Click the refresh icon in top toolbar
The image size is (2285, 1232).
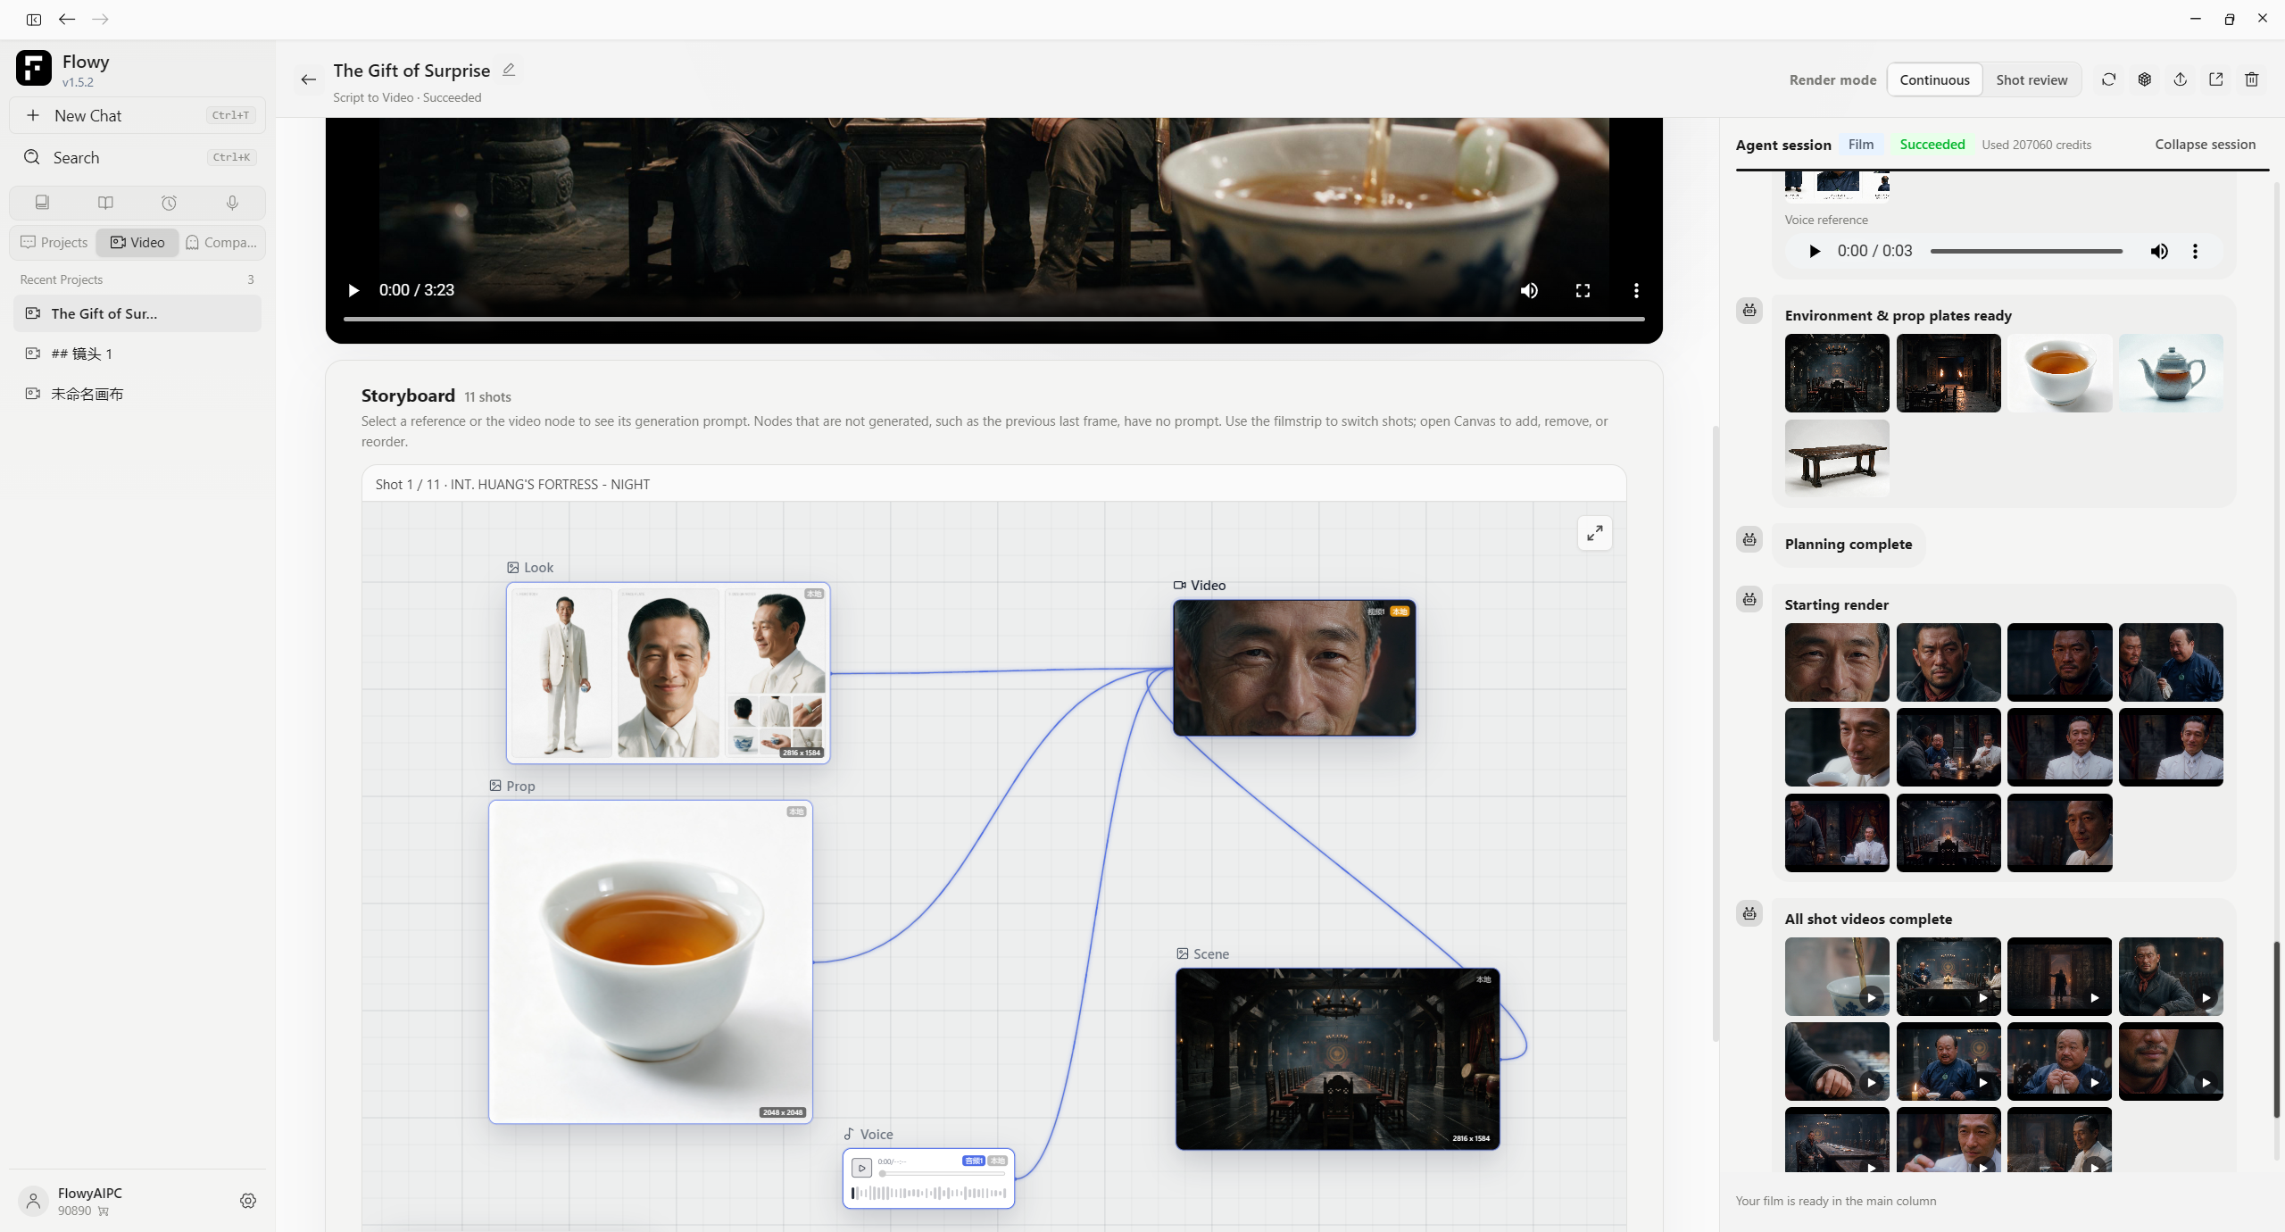click(x=2108, y=79)
